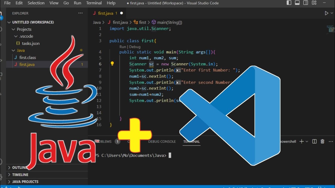Minimize the VS Code window
This screenshot has height=188, width=335.
(x=324, y=3)
